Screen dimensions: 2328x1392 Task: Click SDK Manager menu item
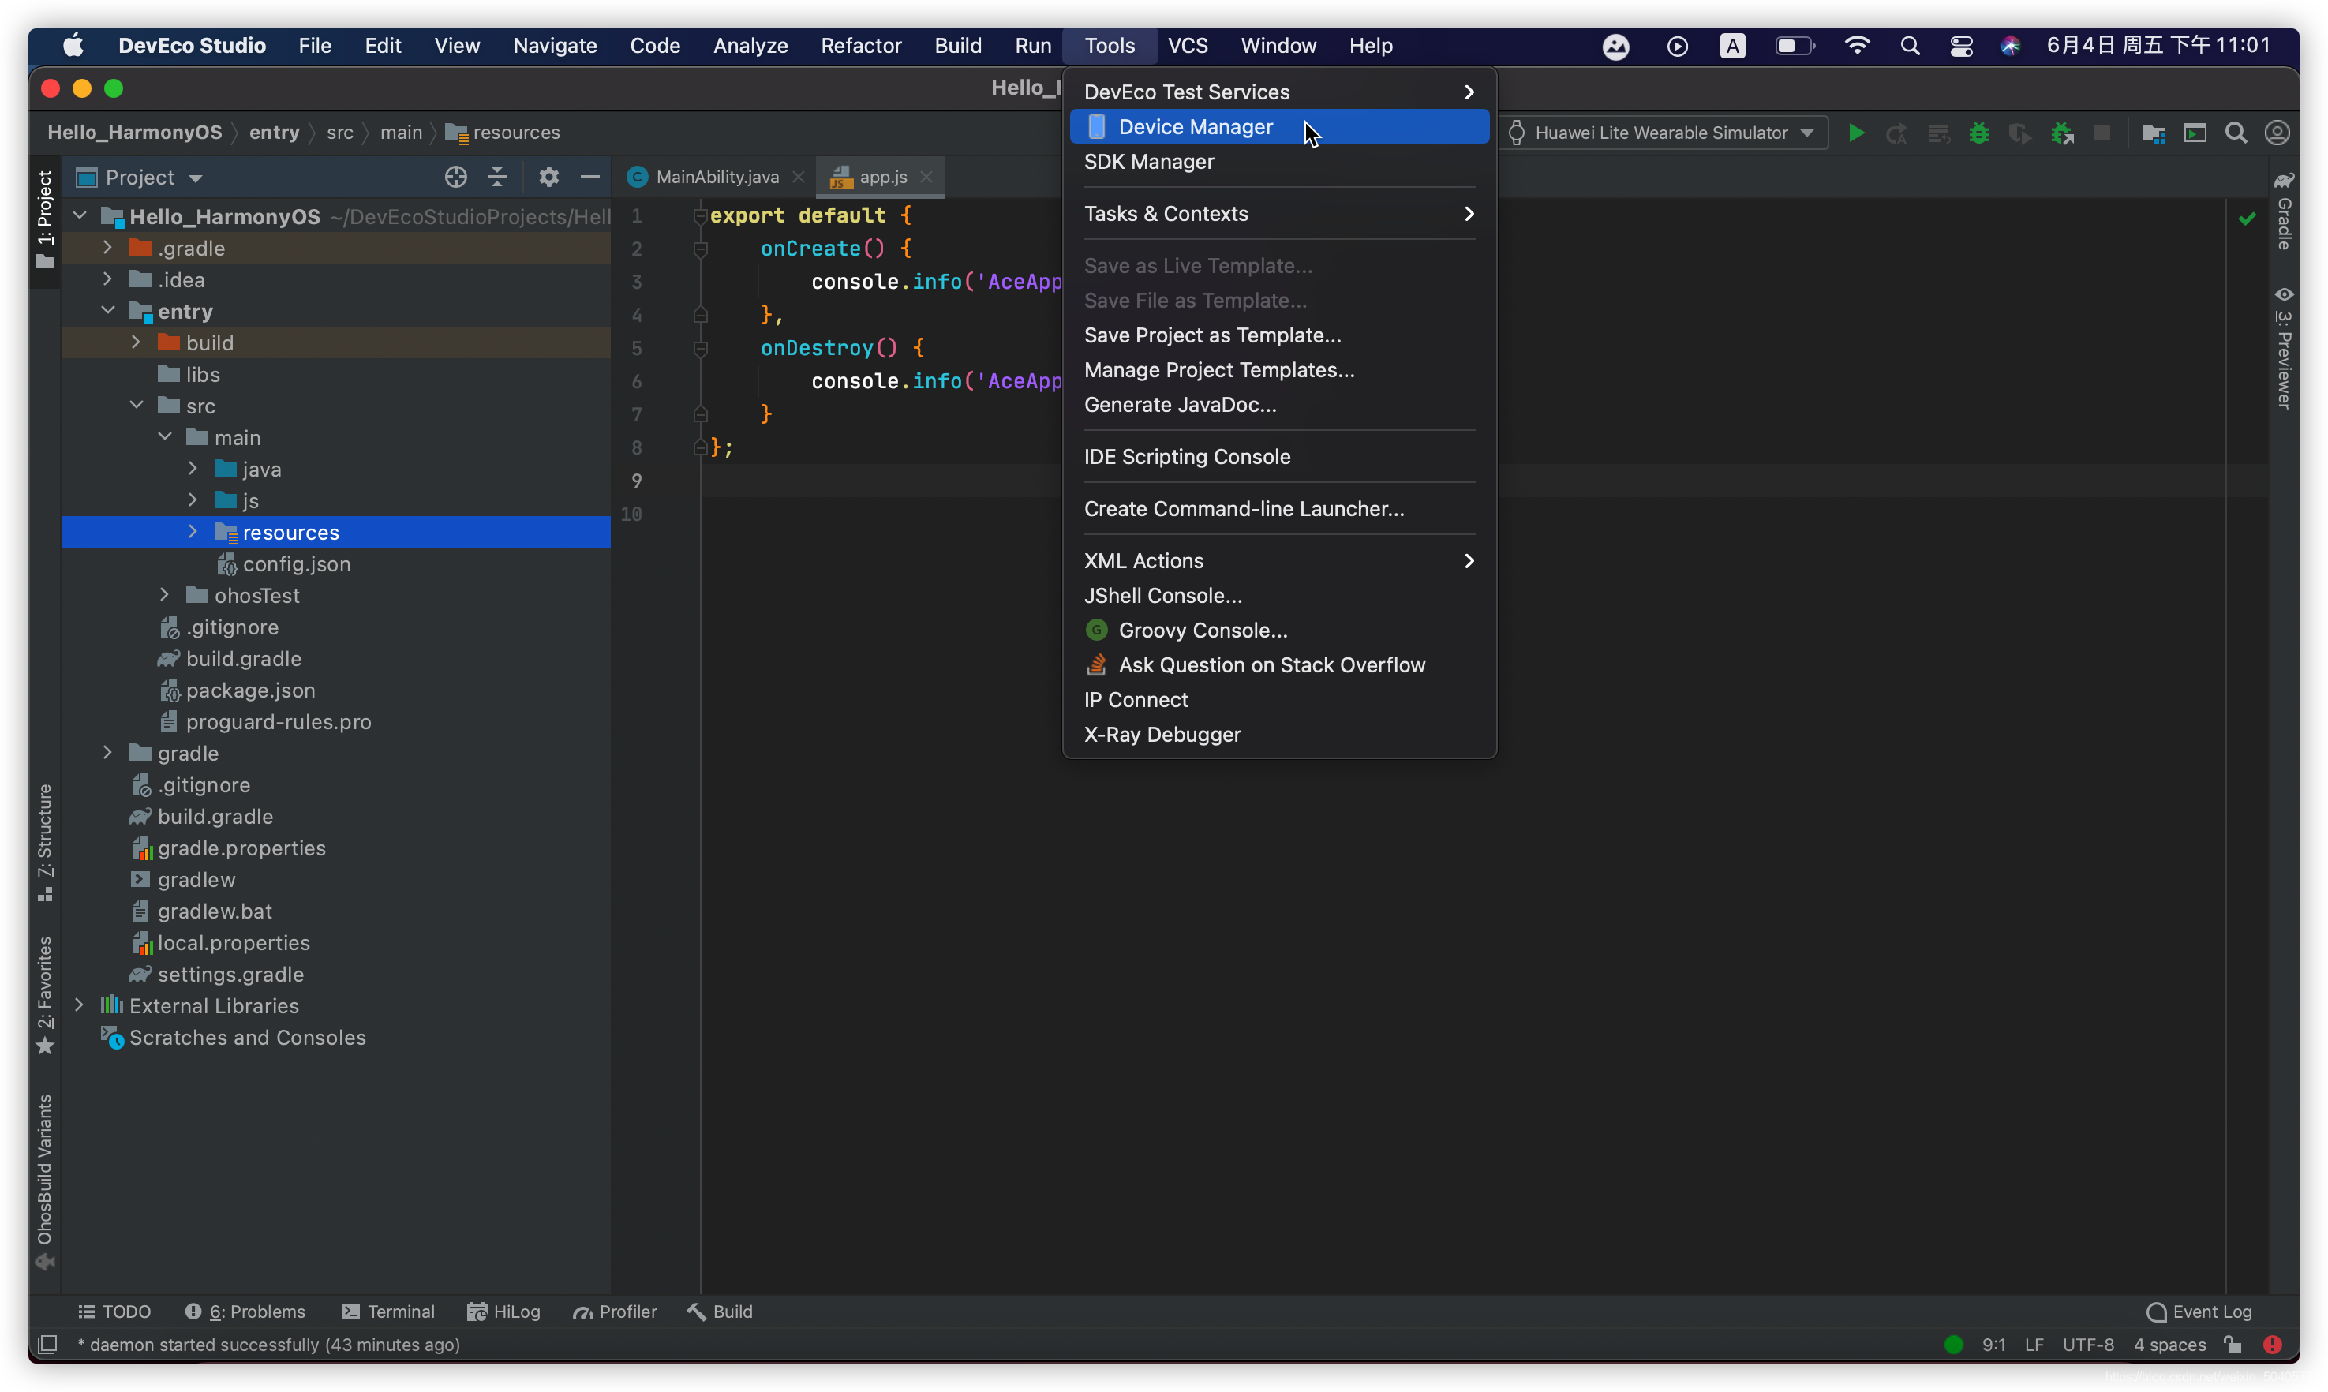point(1148,161)
